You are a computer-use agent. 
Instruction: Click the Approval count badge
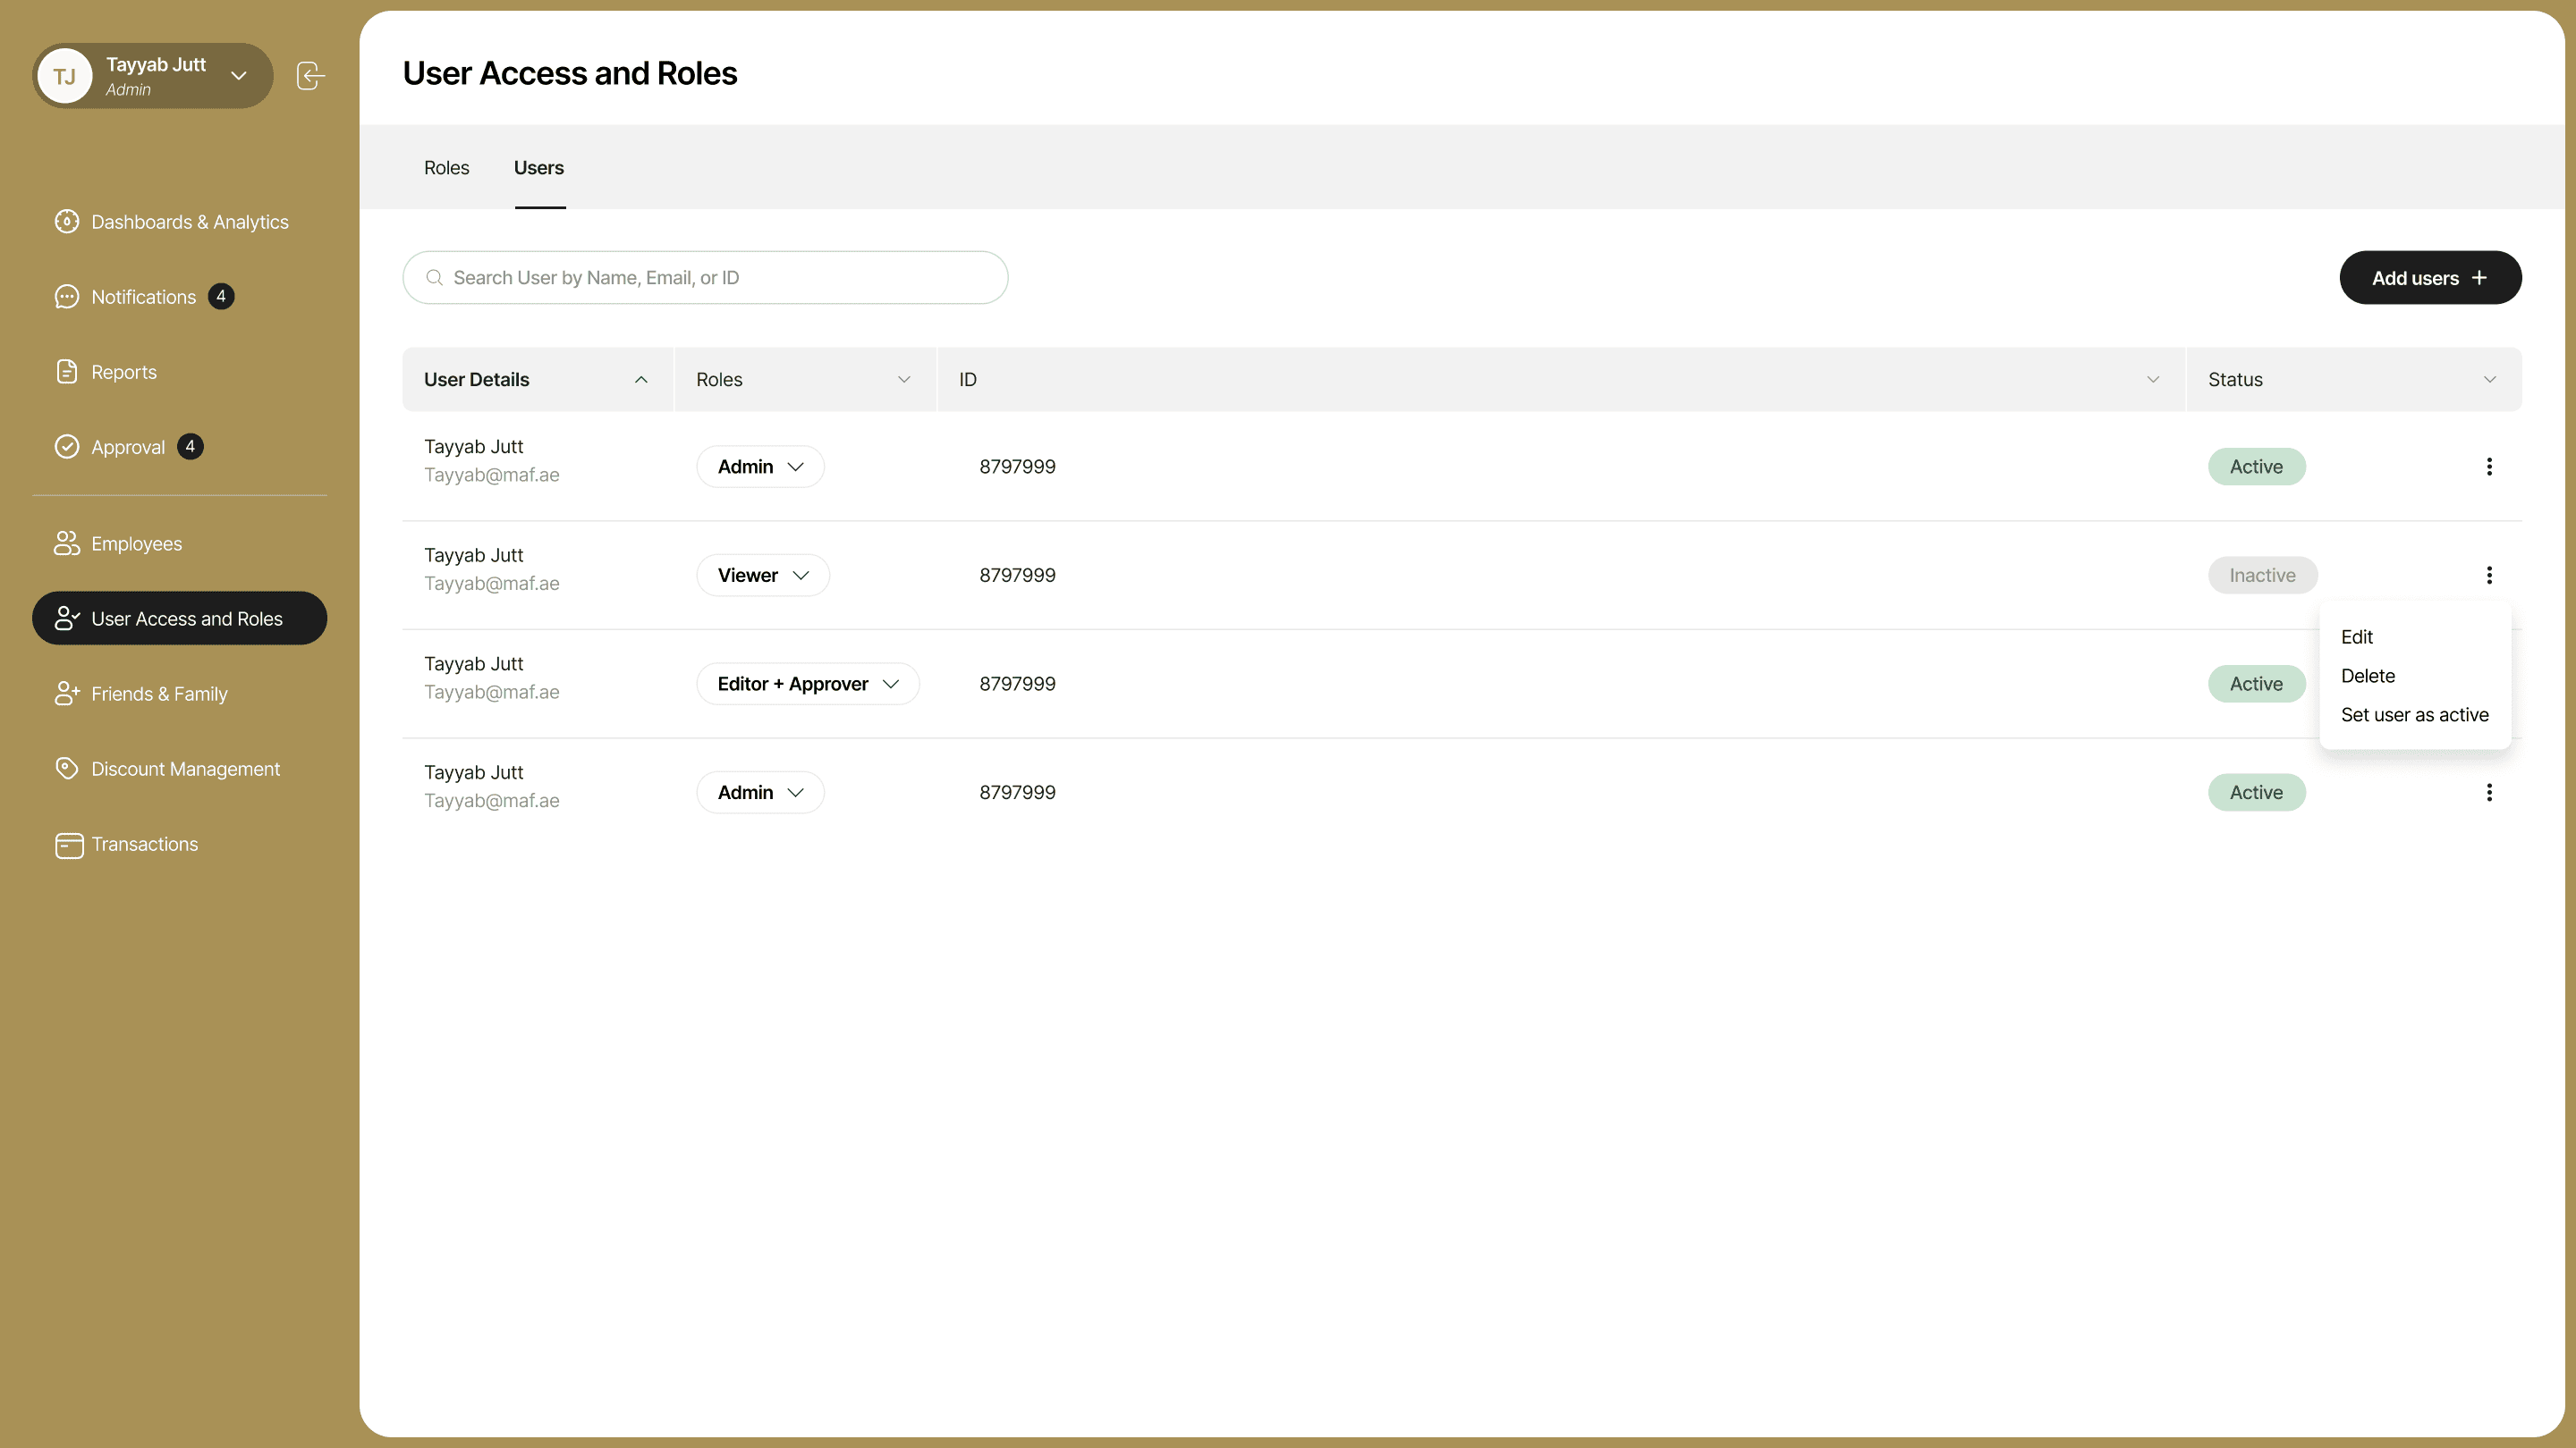point(190,447)
